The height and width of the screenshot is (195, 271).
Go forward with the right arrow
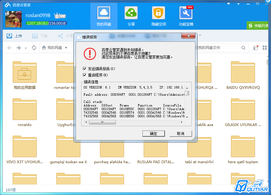(x=18, y=48)
